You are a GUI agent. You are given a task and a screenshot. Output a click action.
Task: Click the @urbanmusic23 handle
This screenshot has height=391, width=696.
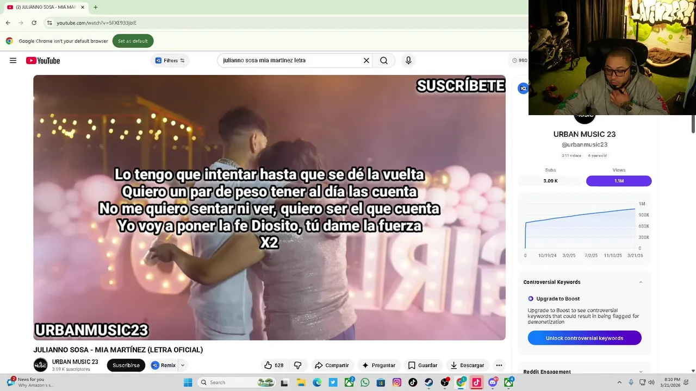pos(585,144)
